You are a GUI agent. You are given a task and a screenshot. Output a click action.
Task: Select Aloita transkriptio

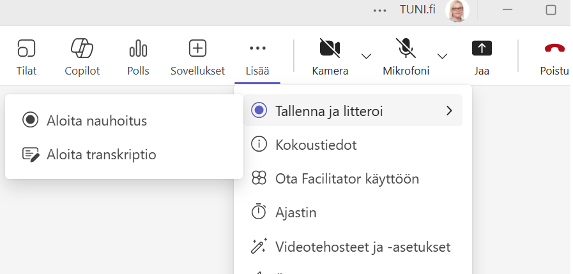point(125,154)
